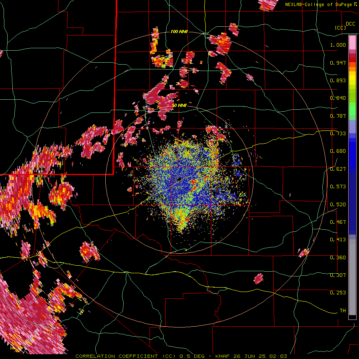Click the KMAF radar site center dot
Viewport: 359px width, 359px height.
[180, 179]
